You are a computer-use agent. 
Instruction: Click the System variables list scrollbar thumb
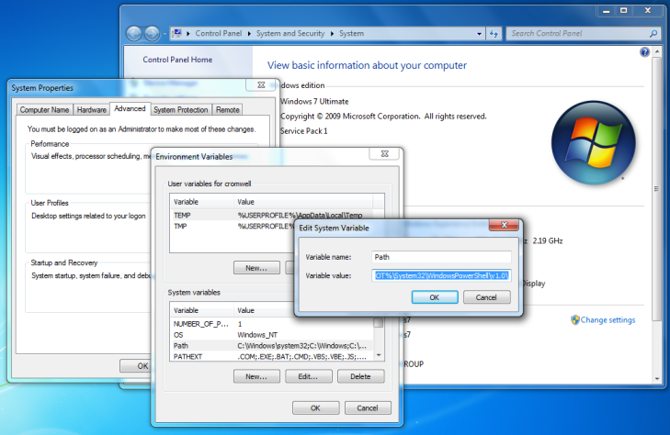379,323
